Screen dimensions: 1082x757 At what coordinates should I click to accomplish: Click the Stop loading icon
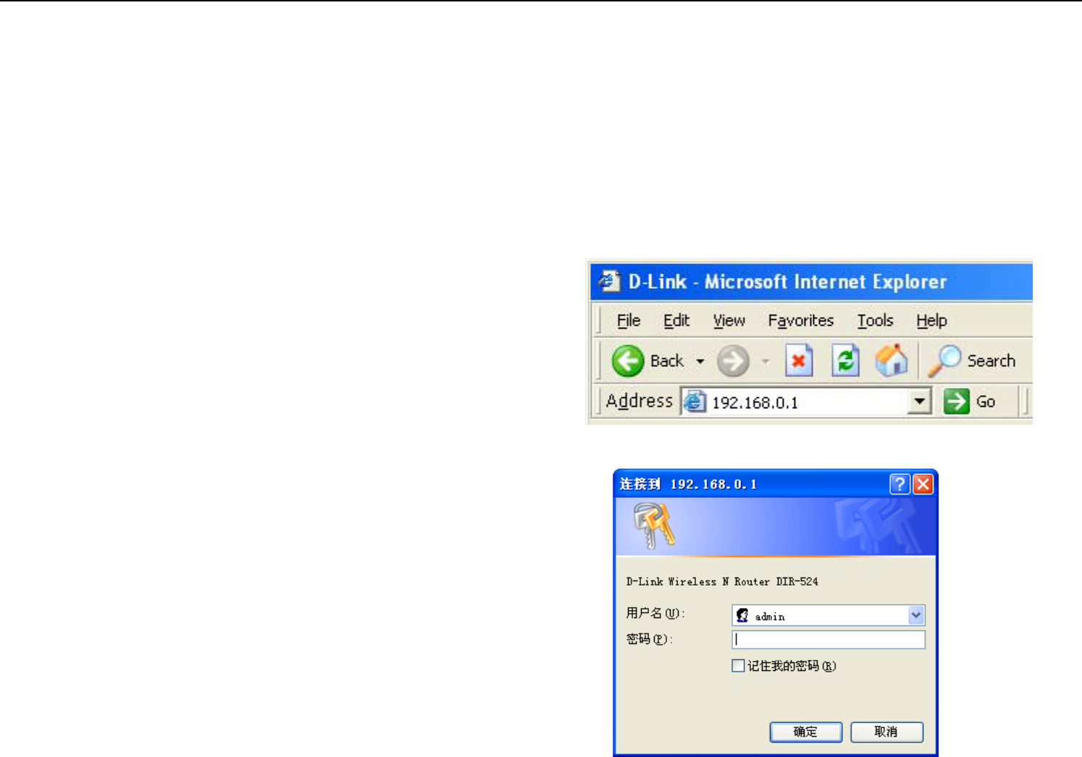799,360
